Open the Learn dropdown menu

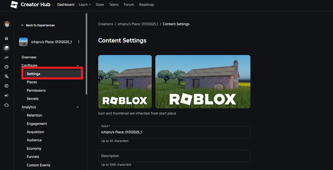pos(85,5)
